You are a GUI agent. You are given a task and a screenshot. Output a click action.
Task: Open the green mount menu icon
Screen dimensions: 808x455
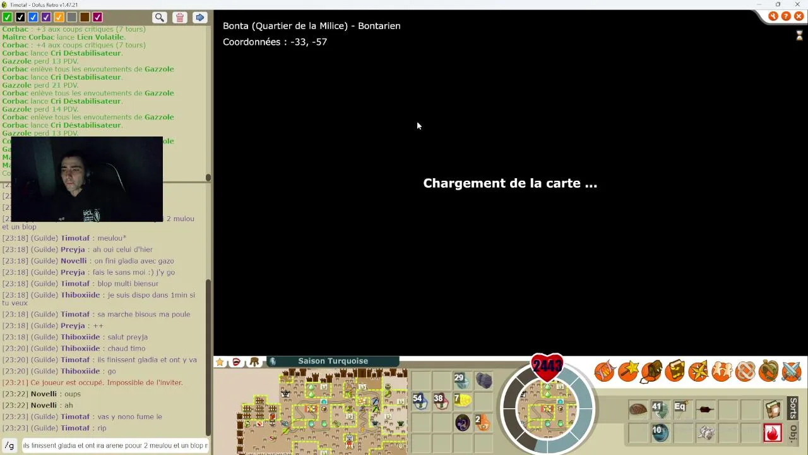[768, 372]
